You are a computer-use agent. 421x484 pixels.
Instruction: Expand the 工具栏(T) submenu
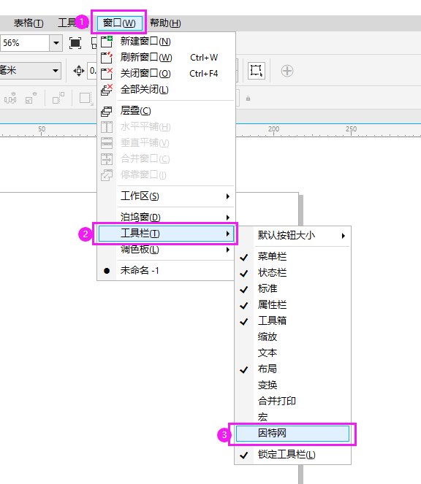pyautogui.click(x=167, y=234)
